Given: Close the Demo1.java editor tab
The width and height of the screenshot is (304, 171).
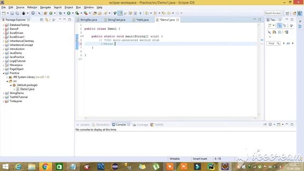Looking at the screenshot, I should pos(177,20).
